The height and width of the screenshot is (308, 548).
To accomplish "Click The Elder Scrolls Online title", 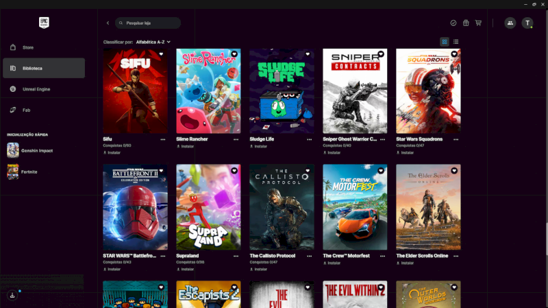I will [x=422, y=256].
